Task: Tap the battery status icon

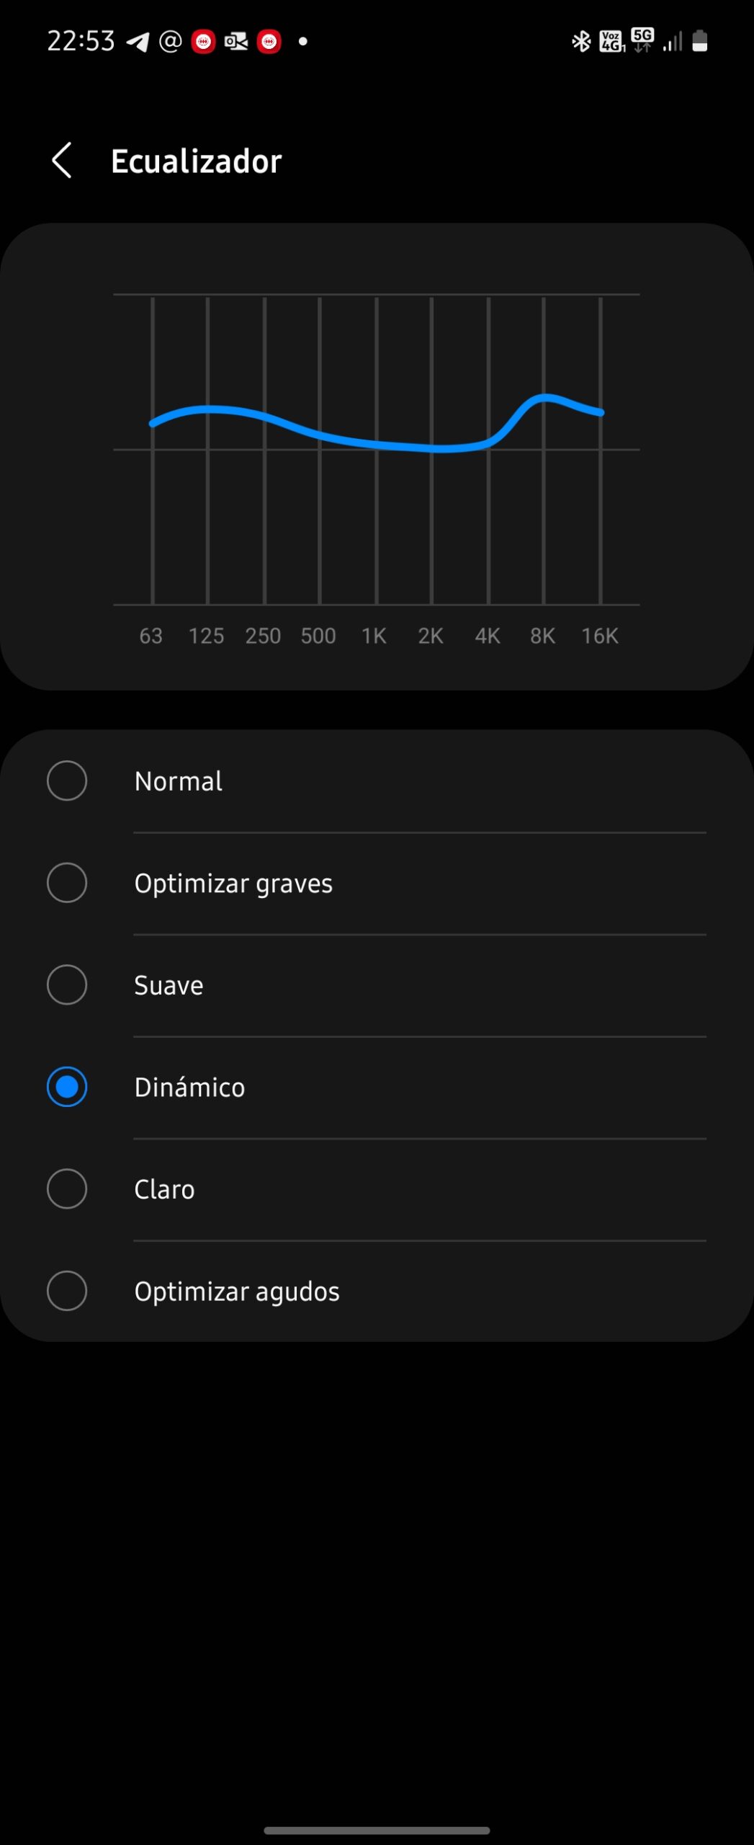Action: [699, 42]
